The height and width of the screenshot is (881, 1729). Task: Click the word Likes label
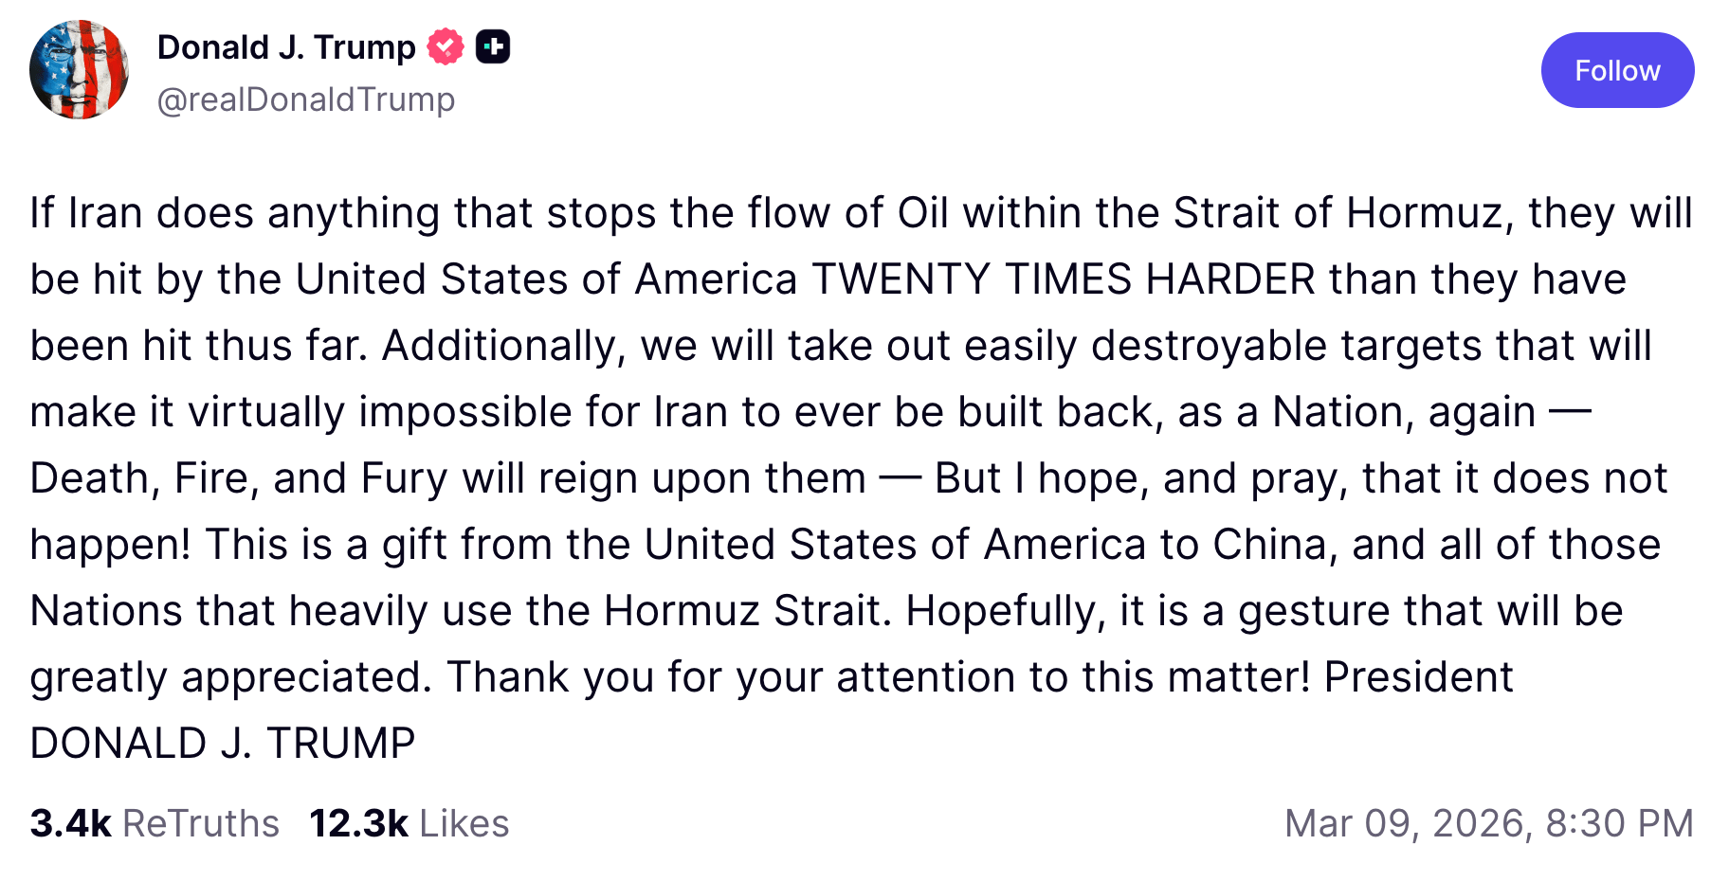[464, 823]
